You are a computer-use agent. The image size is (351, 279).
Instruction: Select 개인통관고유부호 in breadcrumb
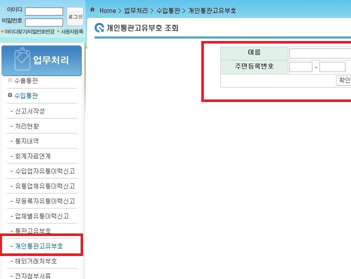coord(212,10)
